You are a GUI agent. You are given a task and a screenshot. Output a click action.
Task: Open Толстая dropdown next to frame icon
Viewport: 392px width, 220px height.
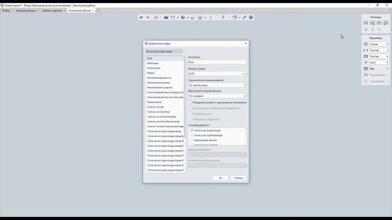pyautogui.click(x=379, y=56)
